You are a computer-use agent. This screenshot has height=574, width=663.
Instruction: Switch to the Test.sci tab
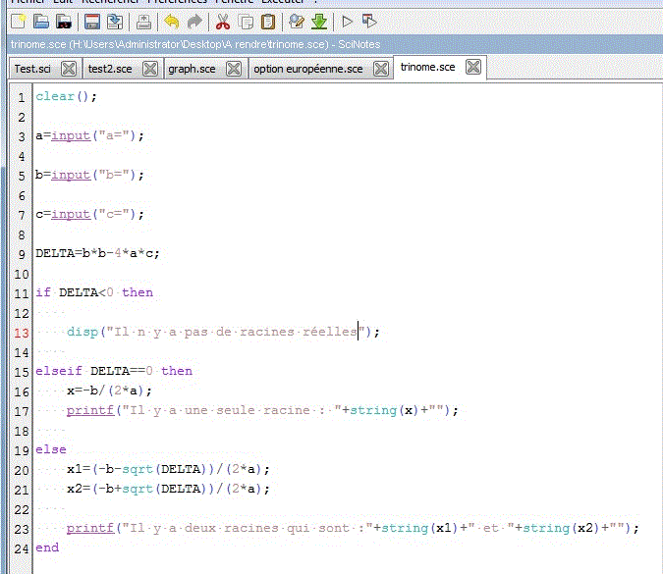click(32, 69)
